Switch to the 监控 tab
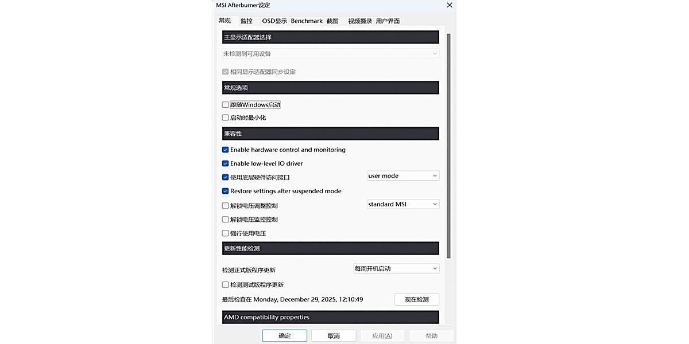689x344 pixels. click(x=246, y=21)
